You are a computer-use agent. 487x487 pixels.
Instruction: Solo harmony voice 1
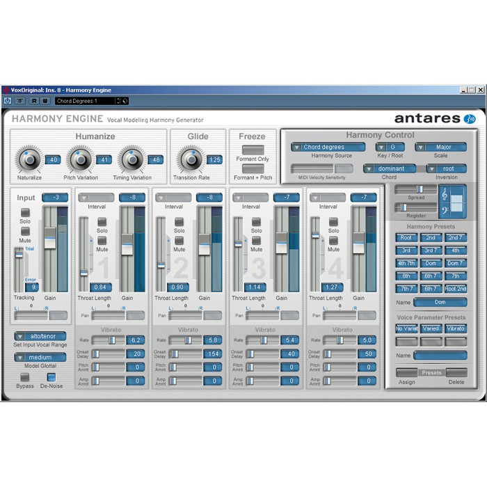pyautogui.click(x=102, y=222)
